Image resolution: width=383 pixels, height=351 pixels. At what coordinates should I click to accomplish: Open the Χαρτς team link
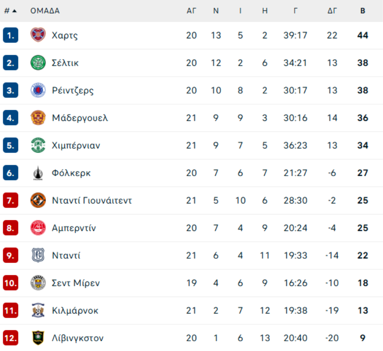pos(64,35)
